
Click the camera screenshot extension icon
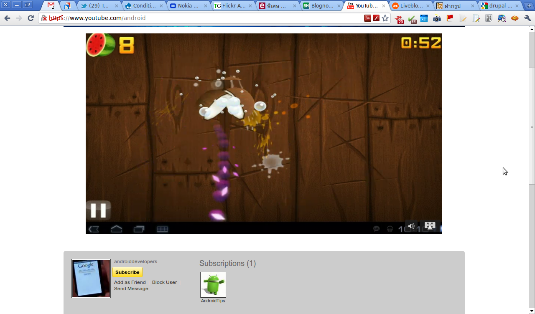coord(437,18)
